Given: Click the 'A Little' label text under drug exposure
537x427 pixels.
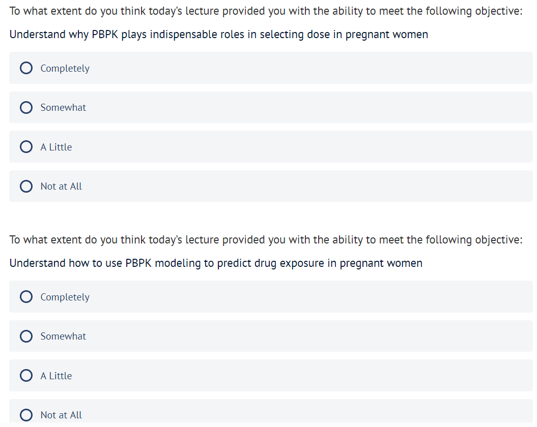Looking at the screenshot, I should point(56,376).
